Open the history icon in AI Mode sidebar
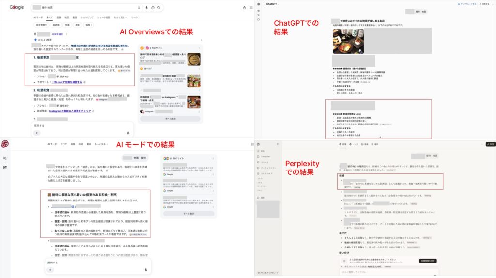 (5, 158)
